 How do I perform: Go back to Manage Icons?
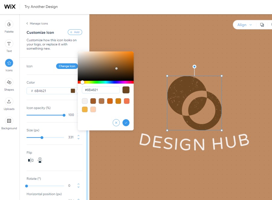37,24
